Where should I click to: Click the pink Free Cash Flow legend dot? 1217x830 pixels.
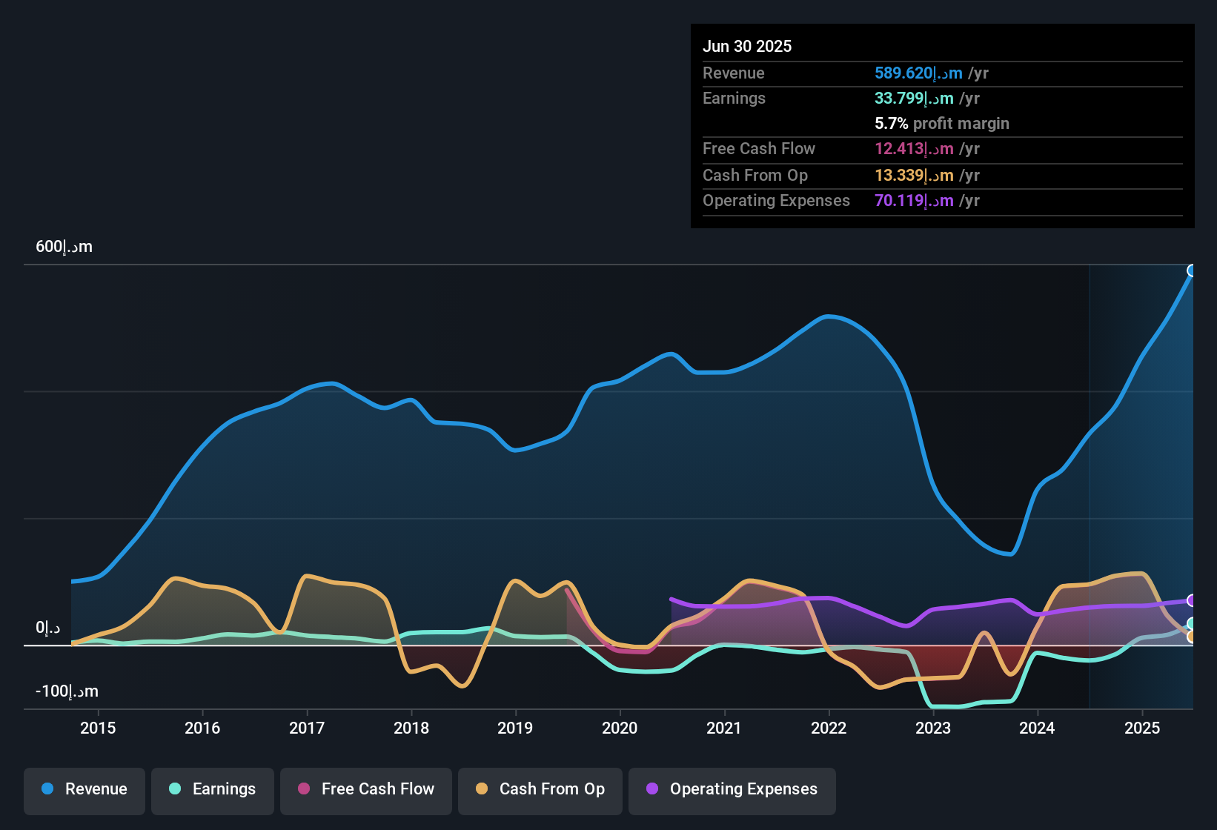[303, 789]
